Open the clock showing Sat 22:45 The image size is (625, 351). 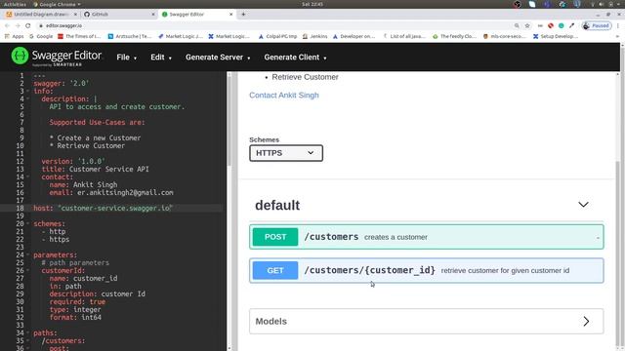[x=312, y=4]
